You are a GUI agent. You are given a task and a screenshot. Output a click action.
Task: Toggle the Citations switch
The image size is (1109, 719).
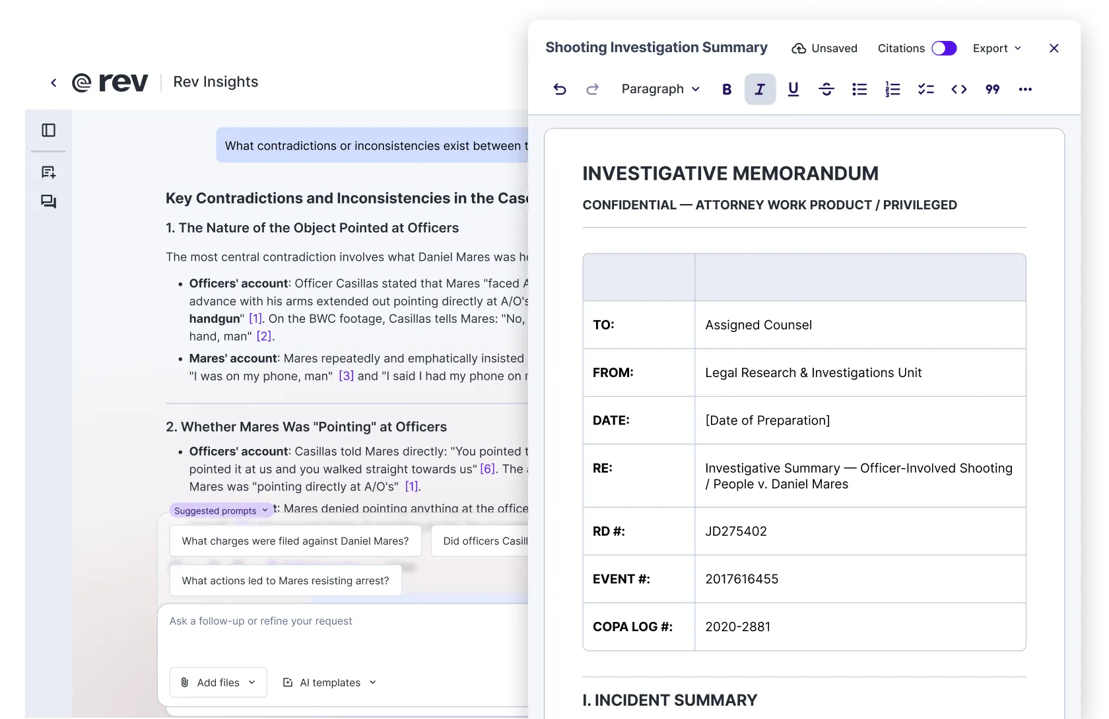[944, 48]
